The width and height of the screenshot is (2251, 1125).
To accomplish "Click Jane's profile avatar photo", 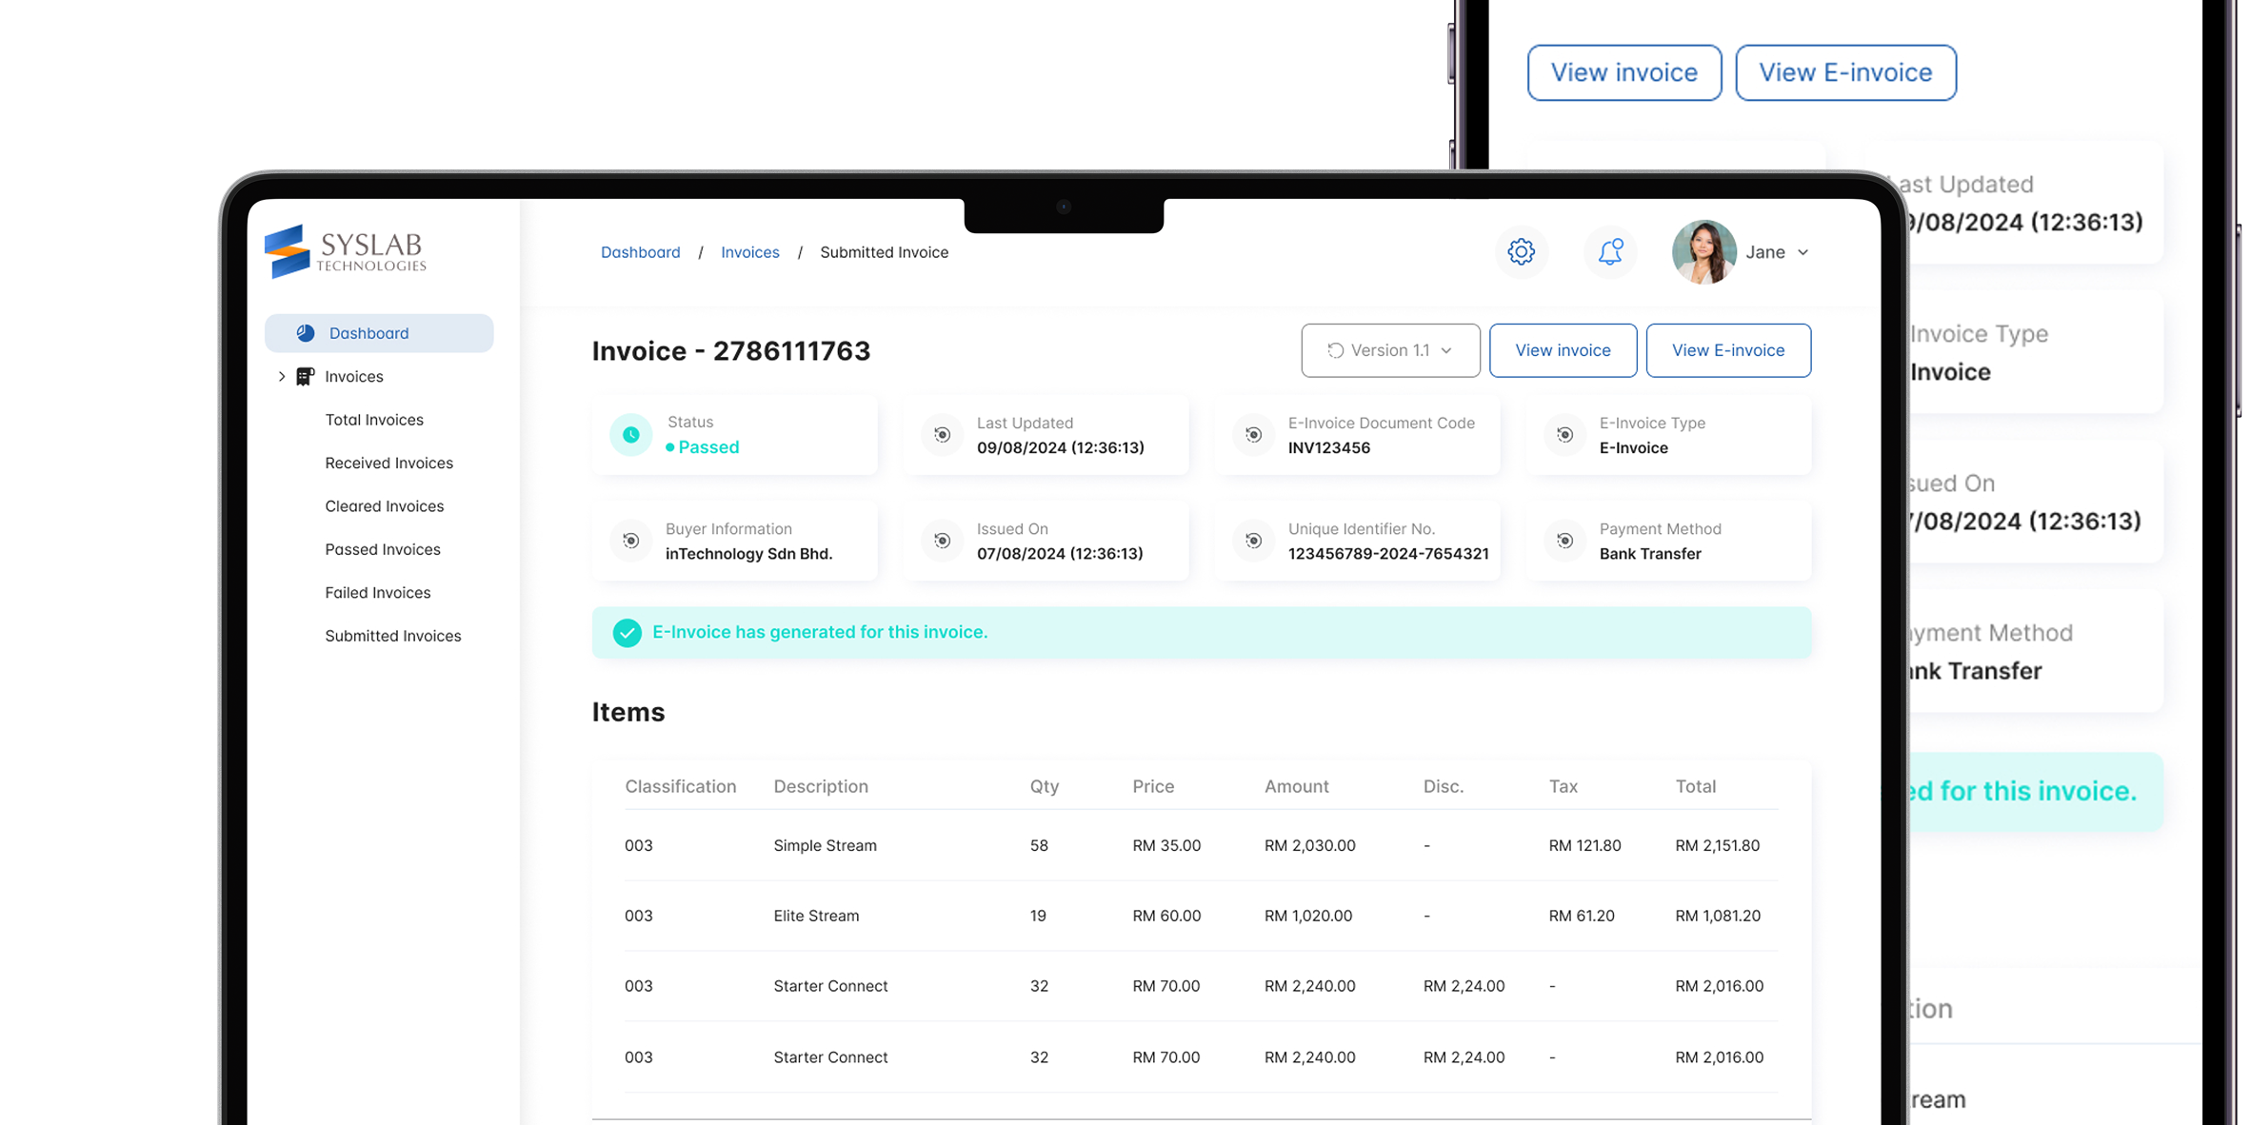I will point(1703,252).
